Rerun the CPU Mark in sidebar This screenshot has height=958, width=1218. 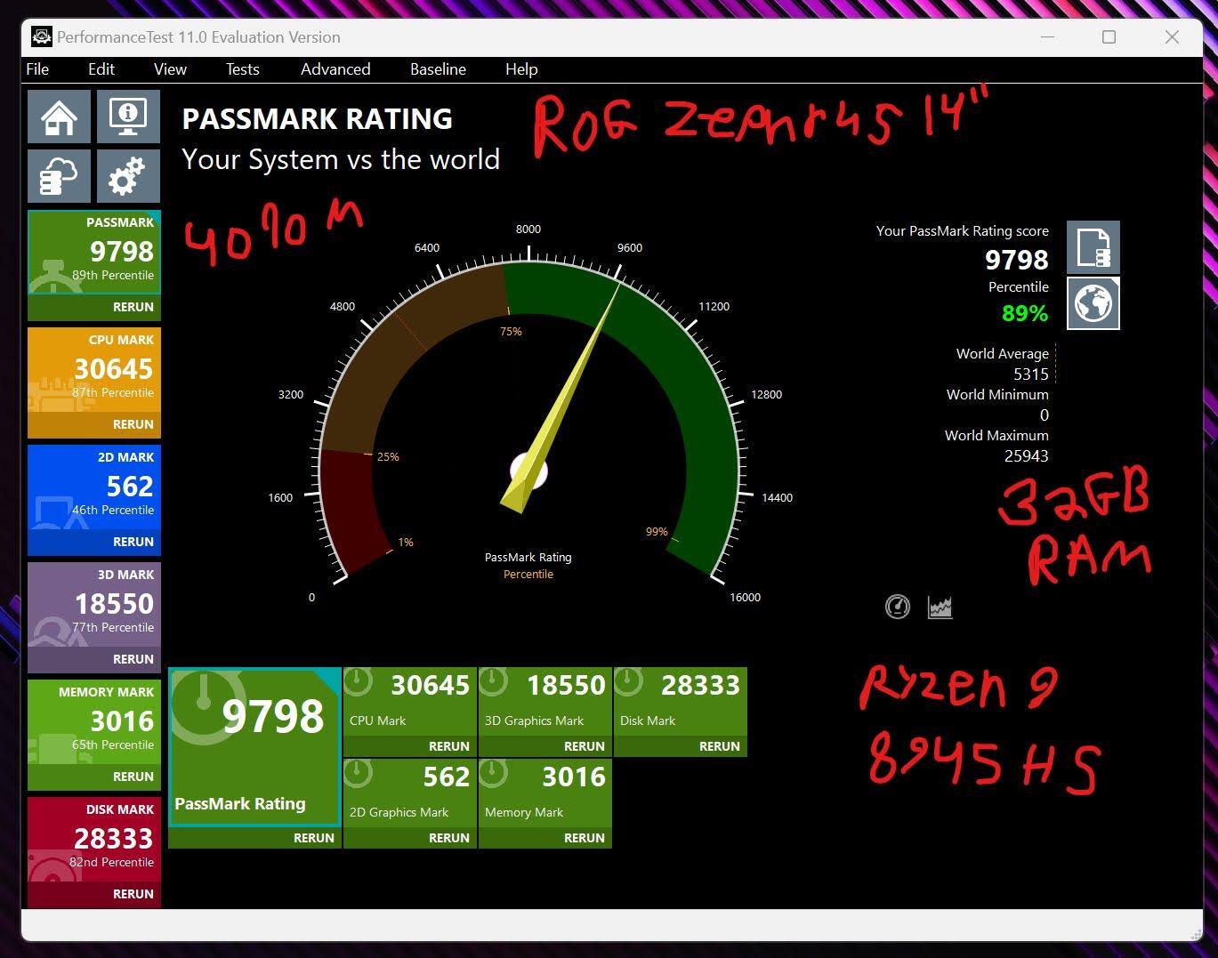point(133,424)
